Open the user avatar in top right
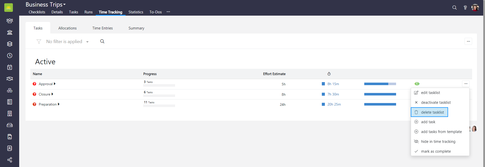The width and height of the screenshot is (485, 167). (x=475, y=8)
